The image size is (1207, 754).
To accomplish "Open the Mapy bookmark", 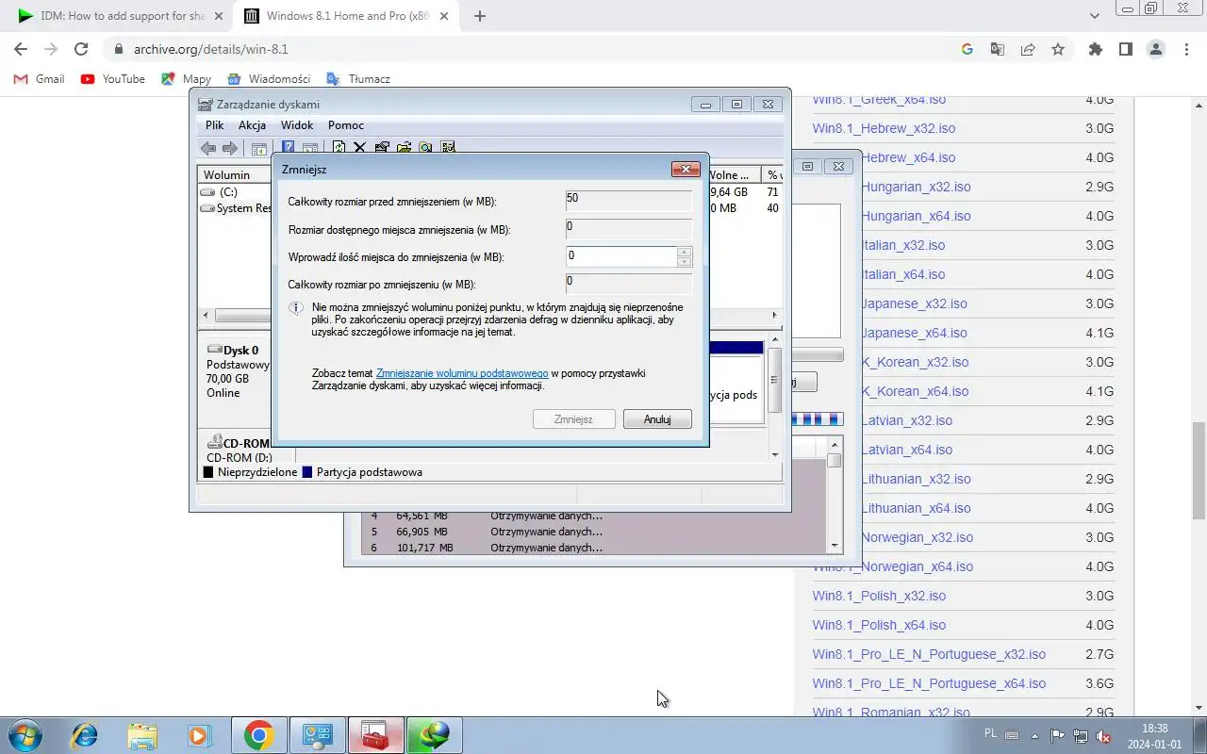I will 187,79.
